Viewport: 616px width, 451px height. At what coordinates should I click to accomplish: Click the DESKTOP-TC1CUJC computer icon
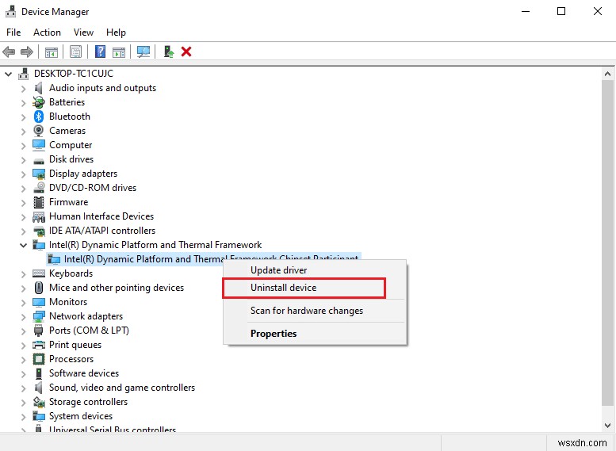24,74
